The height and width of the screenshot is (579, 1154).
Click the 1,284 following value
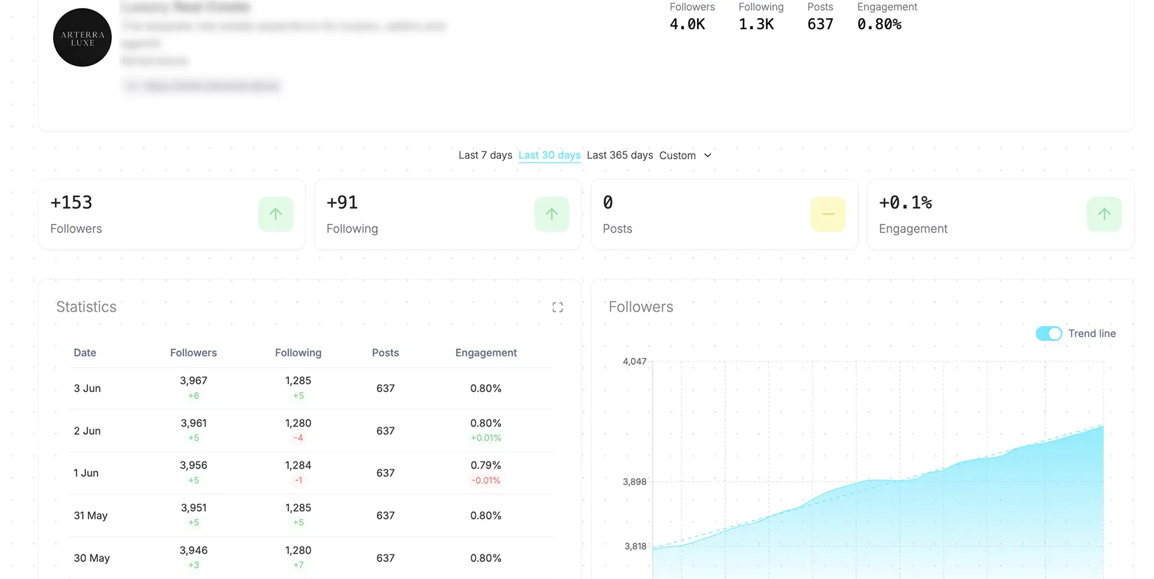tap(298, 465)
